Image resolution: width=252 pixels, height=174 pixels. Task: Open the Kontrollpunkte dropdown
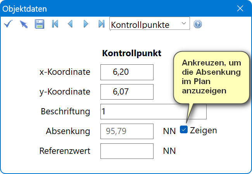tap(149, 24)
